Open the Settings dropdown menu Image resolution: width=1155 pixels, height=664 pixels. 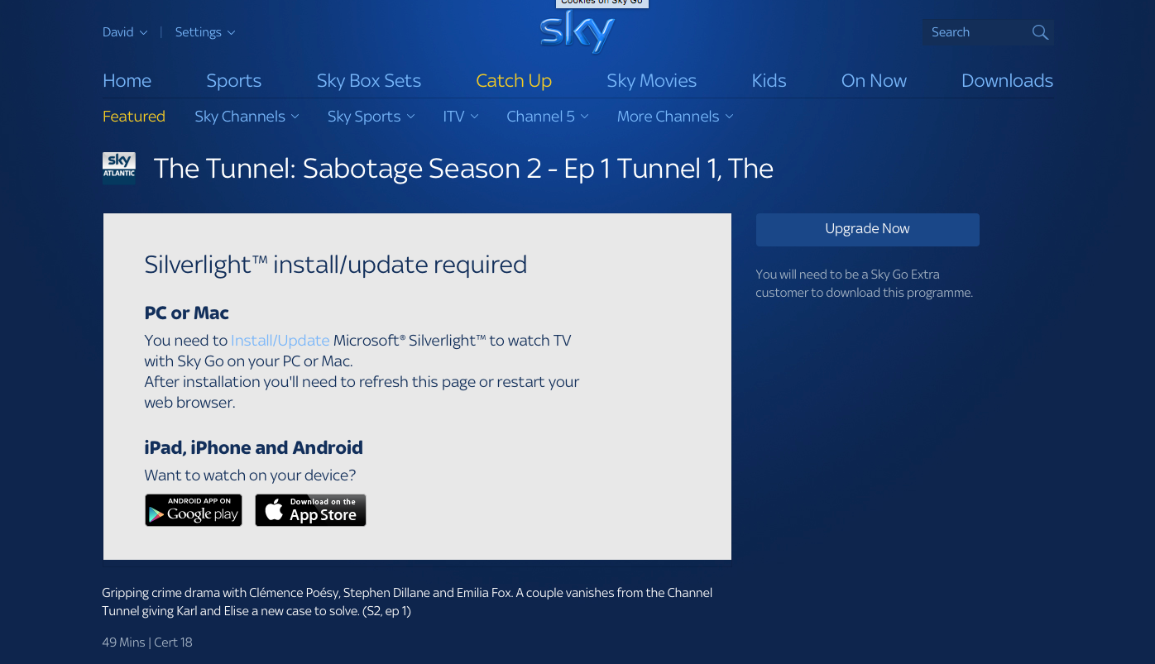point(205,32)
